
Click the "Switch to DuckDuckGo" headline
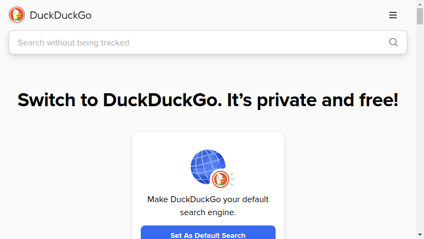point(120,100)
